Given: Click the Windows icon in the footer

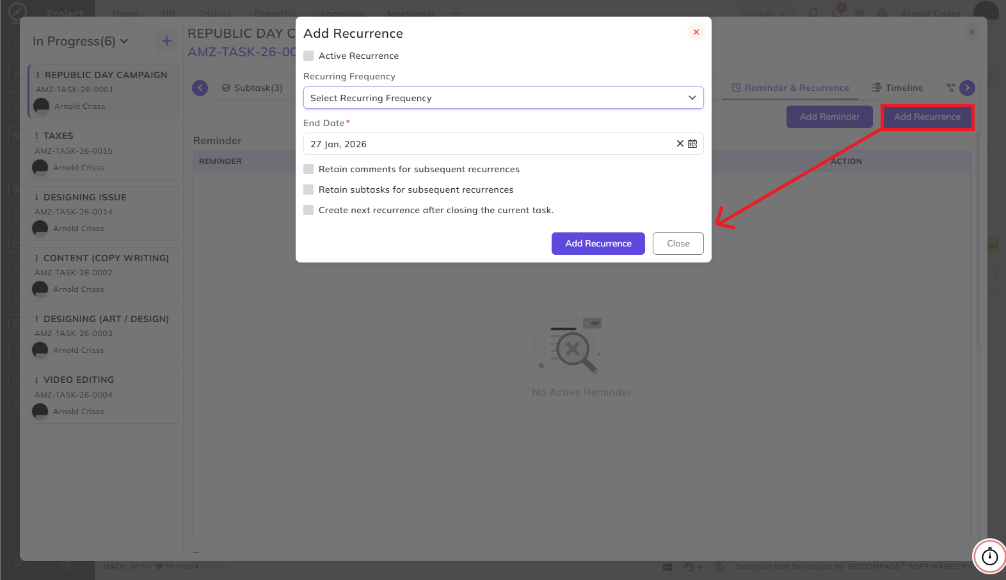Looking at the screenshot, I should click(667, 567).
